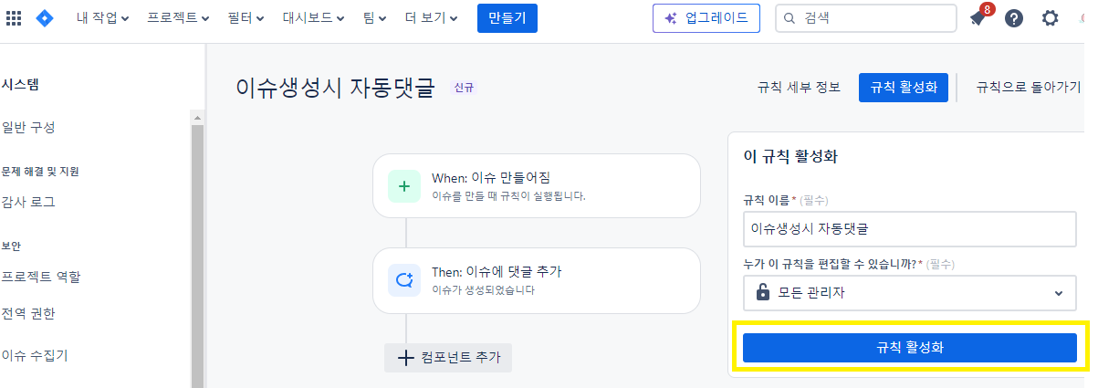The image size is (1098, 388).
Task: Click 컴포넌트 추가 button
Action: point(448,357)
